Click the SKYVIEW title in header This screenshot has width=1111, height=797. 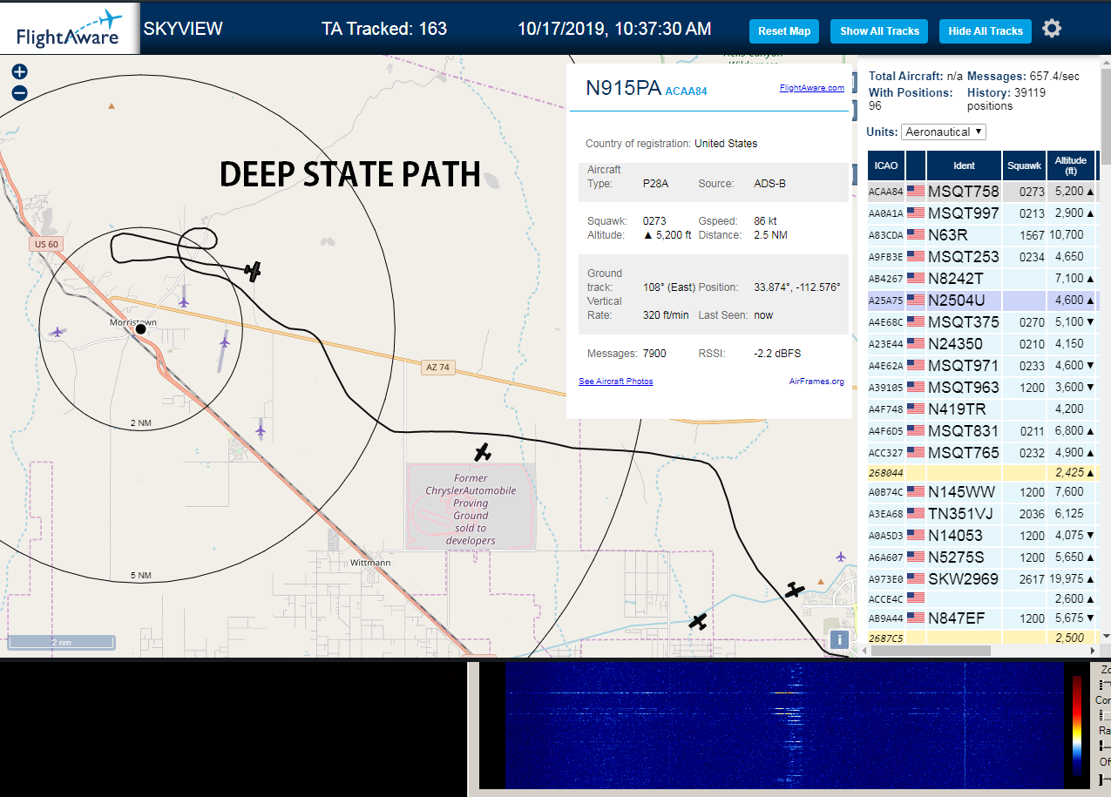(183, 29)
